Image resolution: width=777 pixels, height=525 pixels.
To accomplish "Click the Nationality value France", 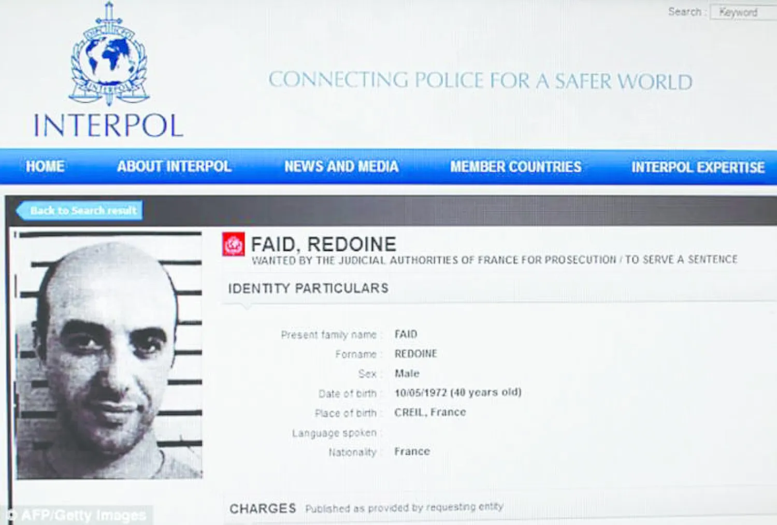I will point(412,451).
